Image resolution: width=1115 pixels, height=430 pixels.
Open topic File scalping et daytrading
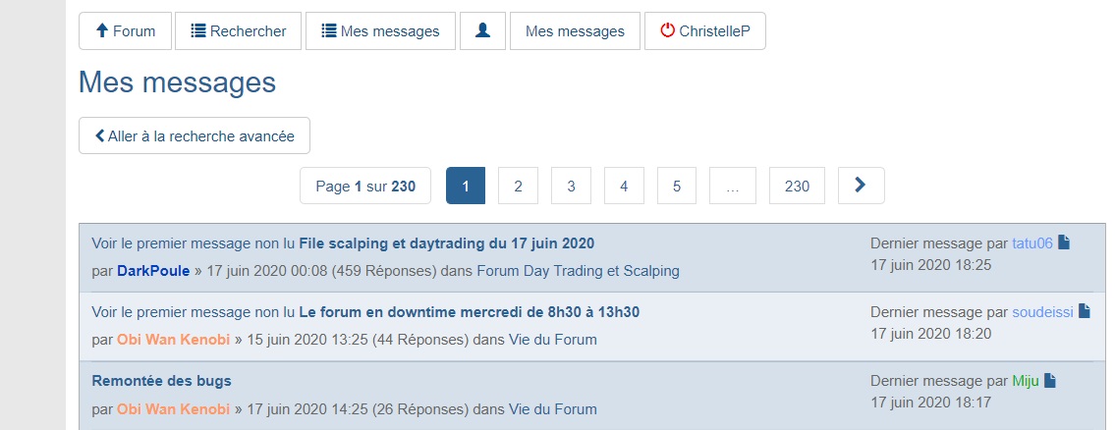(446, 242)
